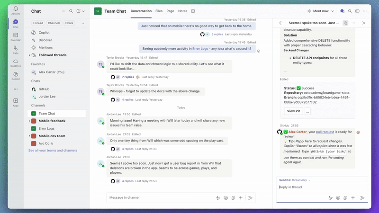Click the View PR button
The width and height of the screenshot is (379, 213).
click(x=293, y=111)
